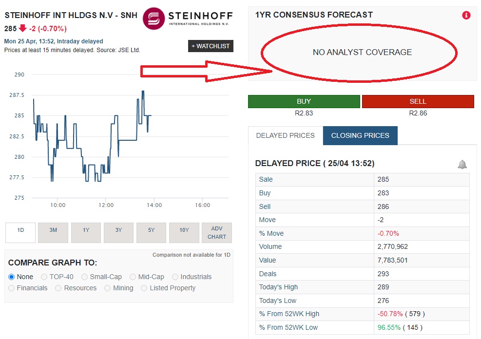Open the 1YR consensus forecast info icon

click(466, 15)
